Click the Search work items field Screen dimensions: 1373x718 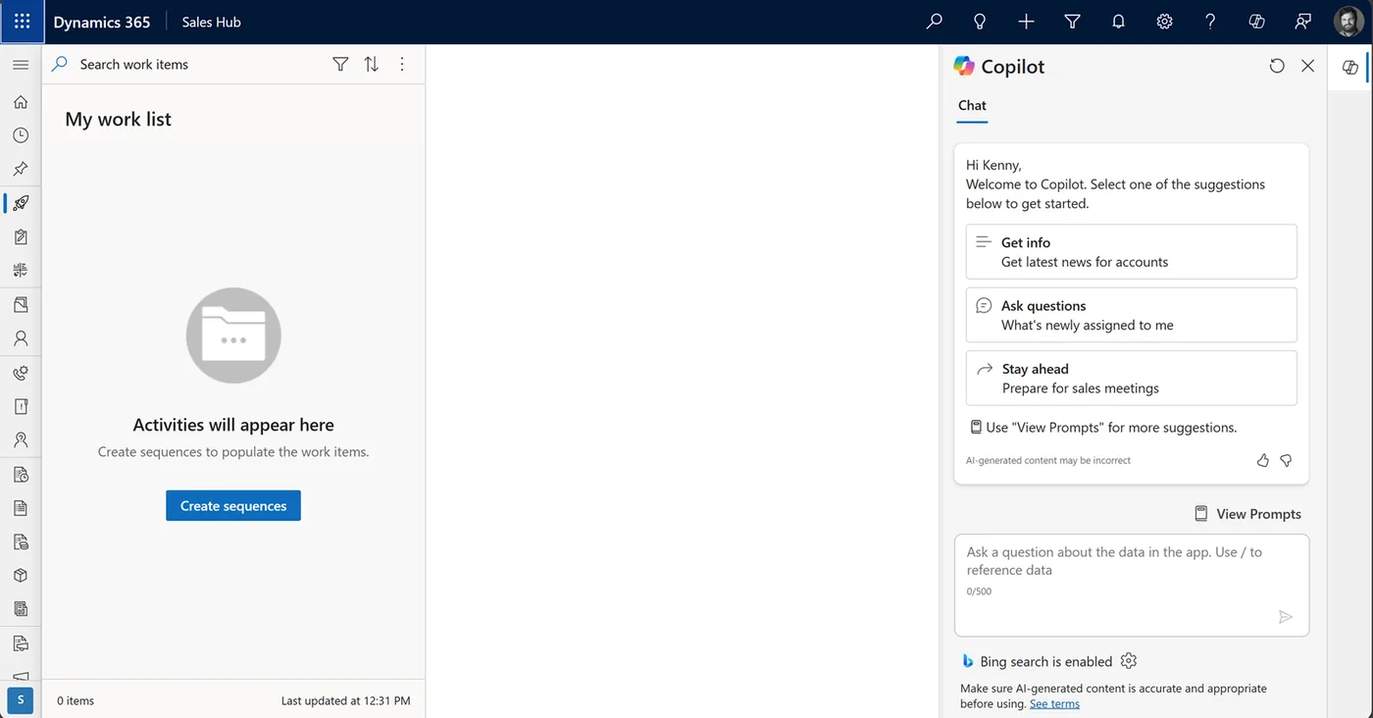tap(186, 65)
